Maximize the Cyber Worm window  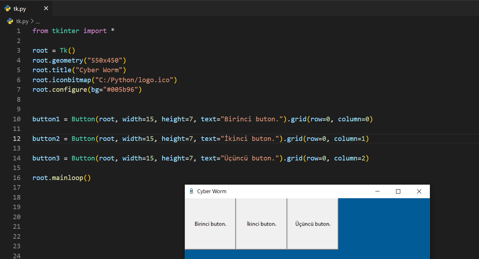398,191
